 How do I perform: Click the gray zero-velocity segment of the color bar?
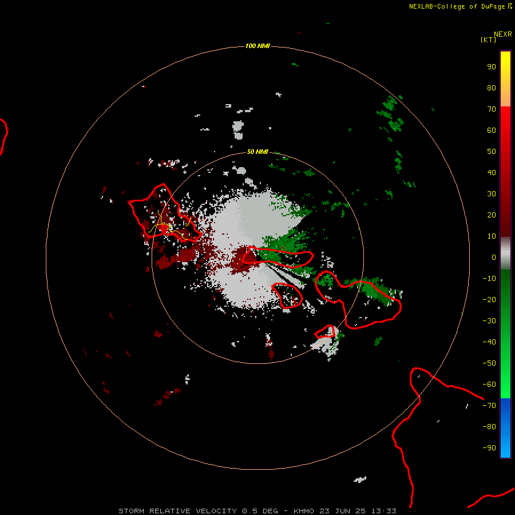(505, 253)
